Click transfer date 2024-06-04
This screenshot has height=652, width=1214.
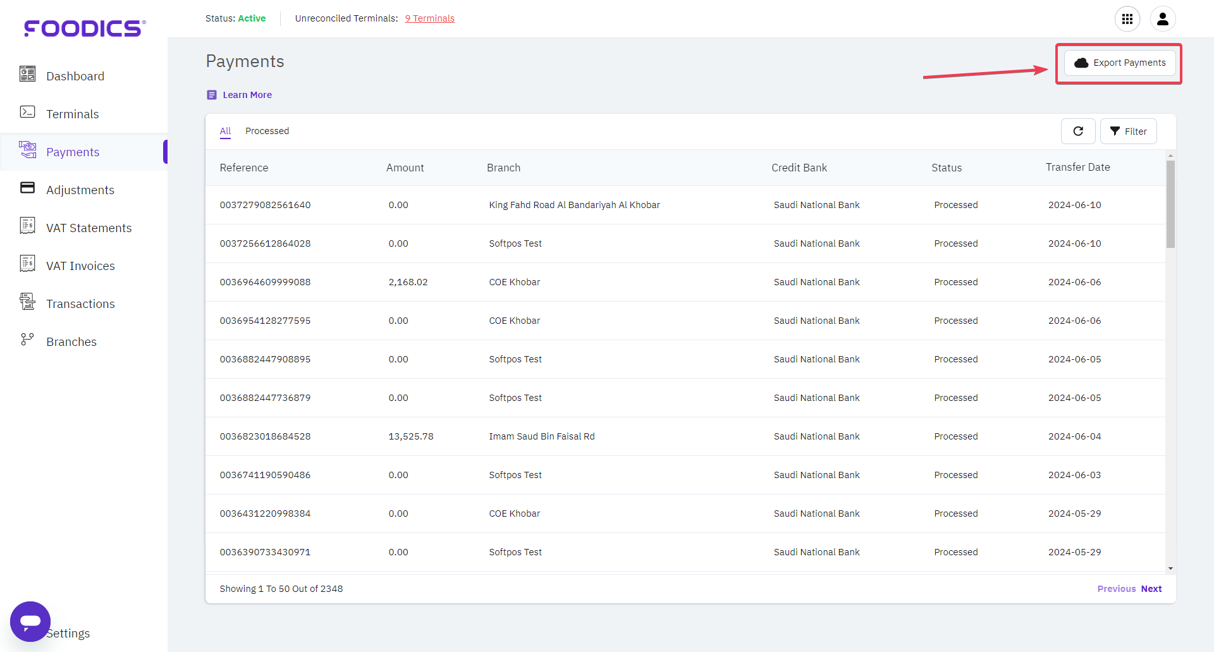1074,436
